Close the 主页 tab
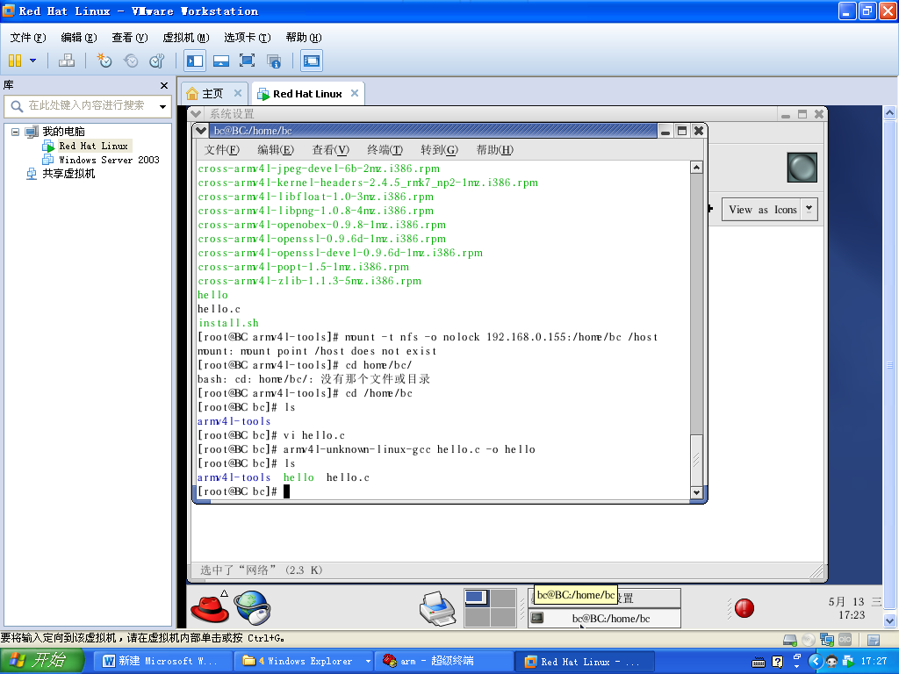899x674 pixels. (238, 93)
